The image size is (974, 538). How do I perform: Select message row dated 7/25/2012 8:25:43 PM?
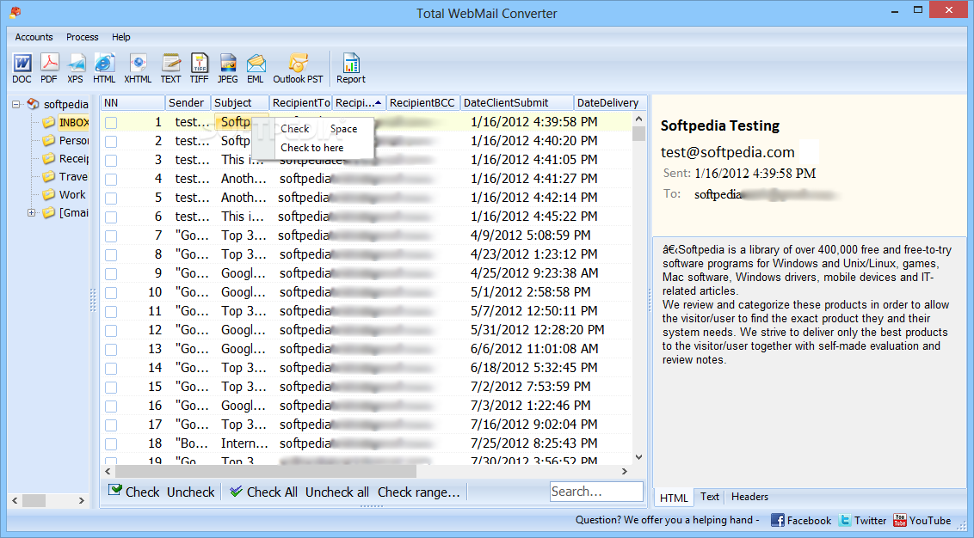coord(367,443)
